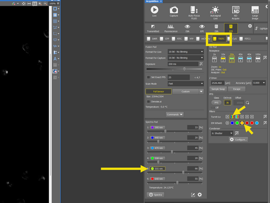Enable Set Exact FPS checkbox
The width and height of the screenshot is (270, 203).
(148, 77)
